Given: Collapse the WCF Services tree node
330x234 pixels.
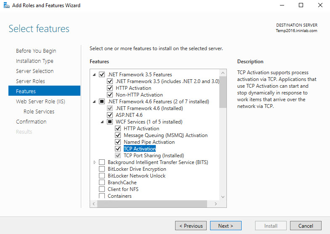Looking at the screenshot, I should (102, 122).
